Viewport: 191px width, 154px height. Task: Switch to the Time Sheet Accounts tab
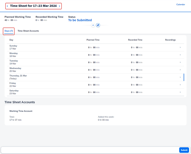(28, 31)
